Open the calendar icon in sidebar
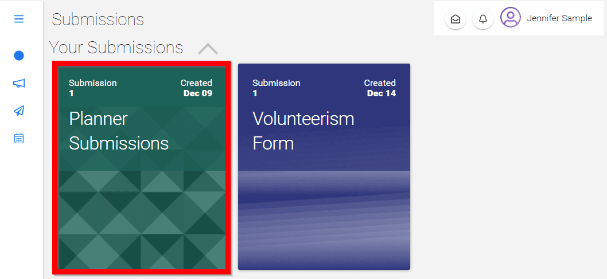 19,138
